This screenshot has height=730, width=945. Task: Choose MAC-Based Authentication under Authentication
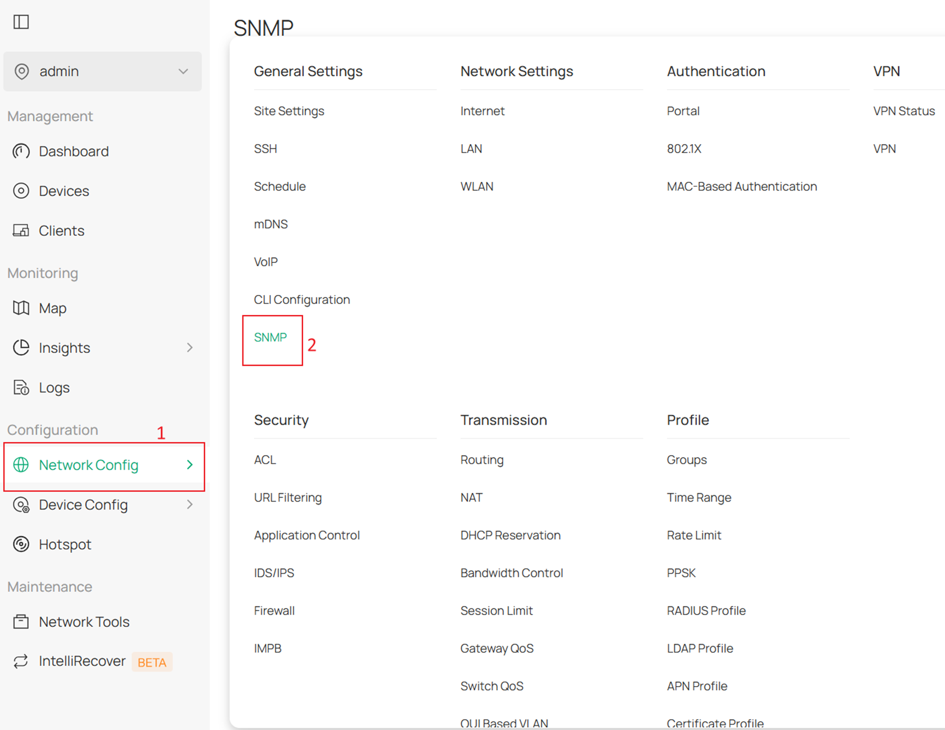click(x=742, y=186)
